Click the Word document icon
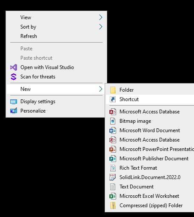 pos(113,130)
